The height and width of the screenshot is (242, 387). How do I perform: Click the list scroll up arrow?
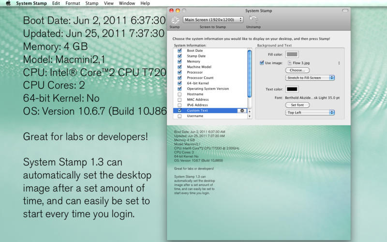tap(250, 110)
